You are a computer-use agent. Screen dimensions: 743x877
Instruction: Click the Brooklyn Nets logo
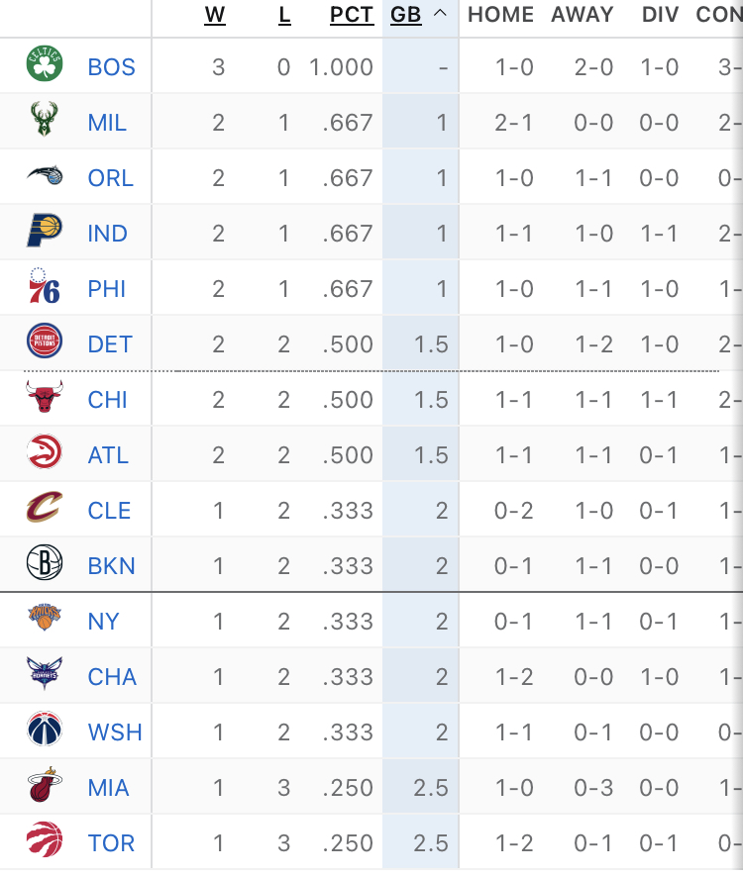point(45,562)
